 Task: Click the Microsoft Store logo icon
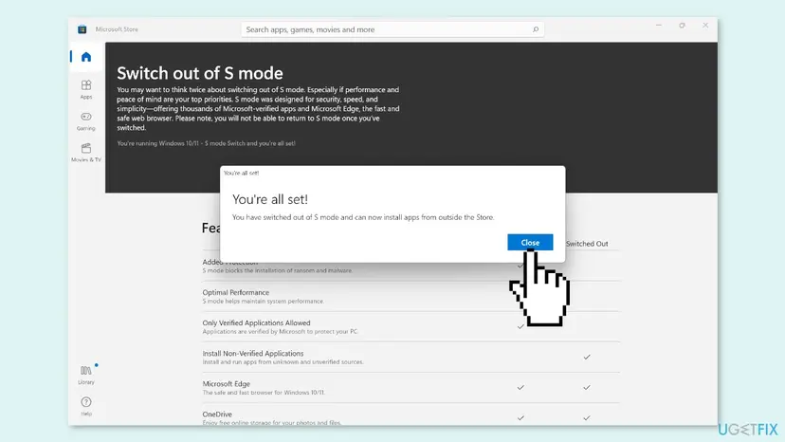click(82, 29)
